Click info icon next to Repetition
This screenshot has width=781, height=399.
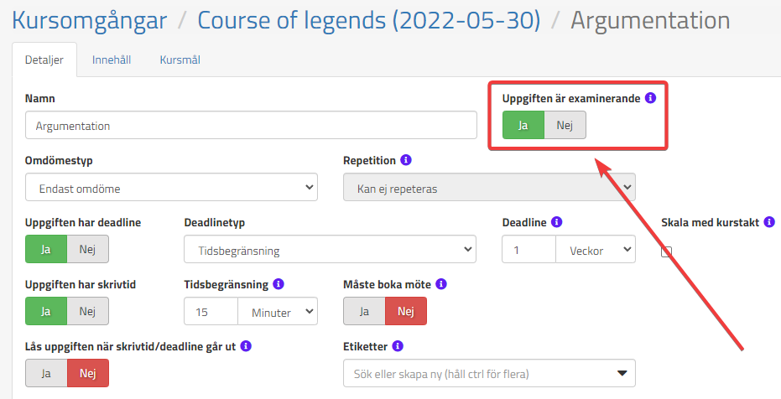pyautogui.click(x=406, y=159)
